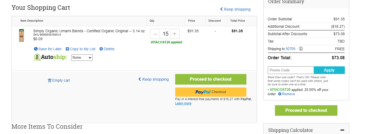Open the Autoship frequency dropdown
Image resolution: width=367 pixels, height=134 pixels.
[x=82, y=57]
